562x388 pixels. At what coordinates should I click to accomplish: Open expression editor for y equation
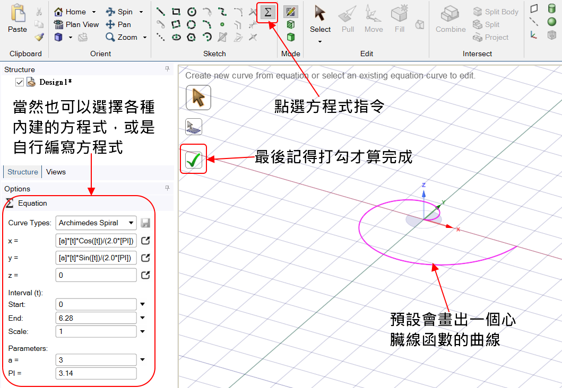coord(145,258)
